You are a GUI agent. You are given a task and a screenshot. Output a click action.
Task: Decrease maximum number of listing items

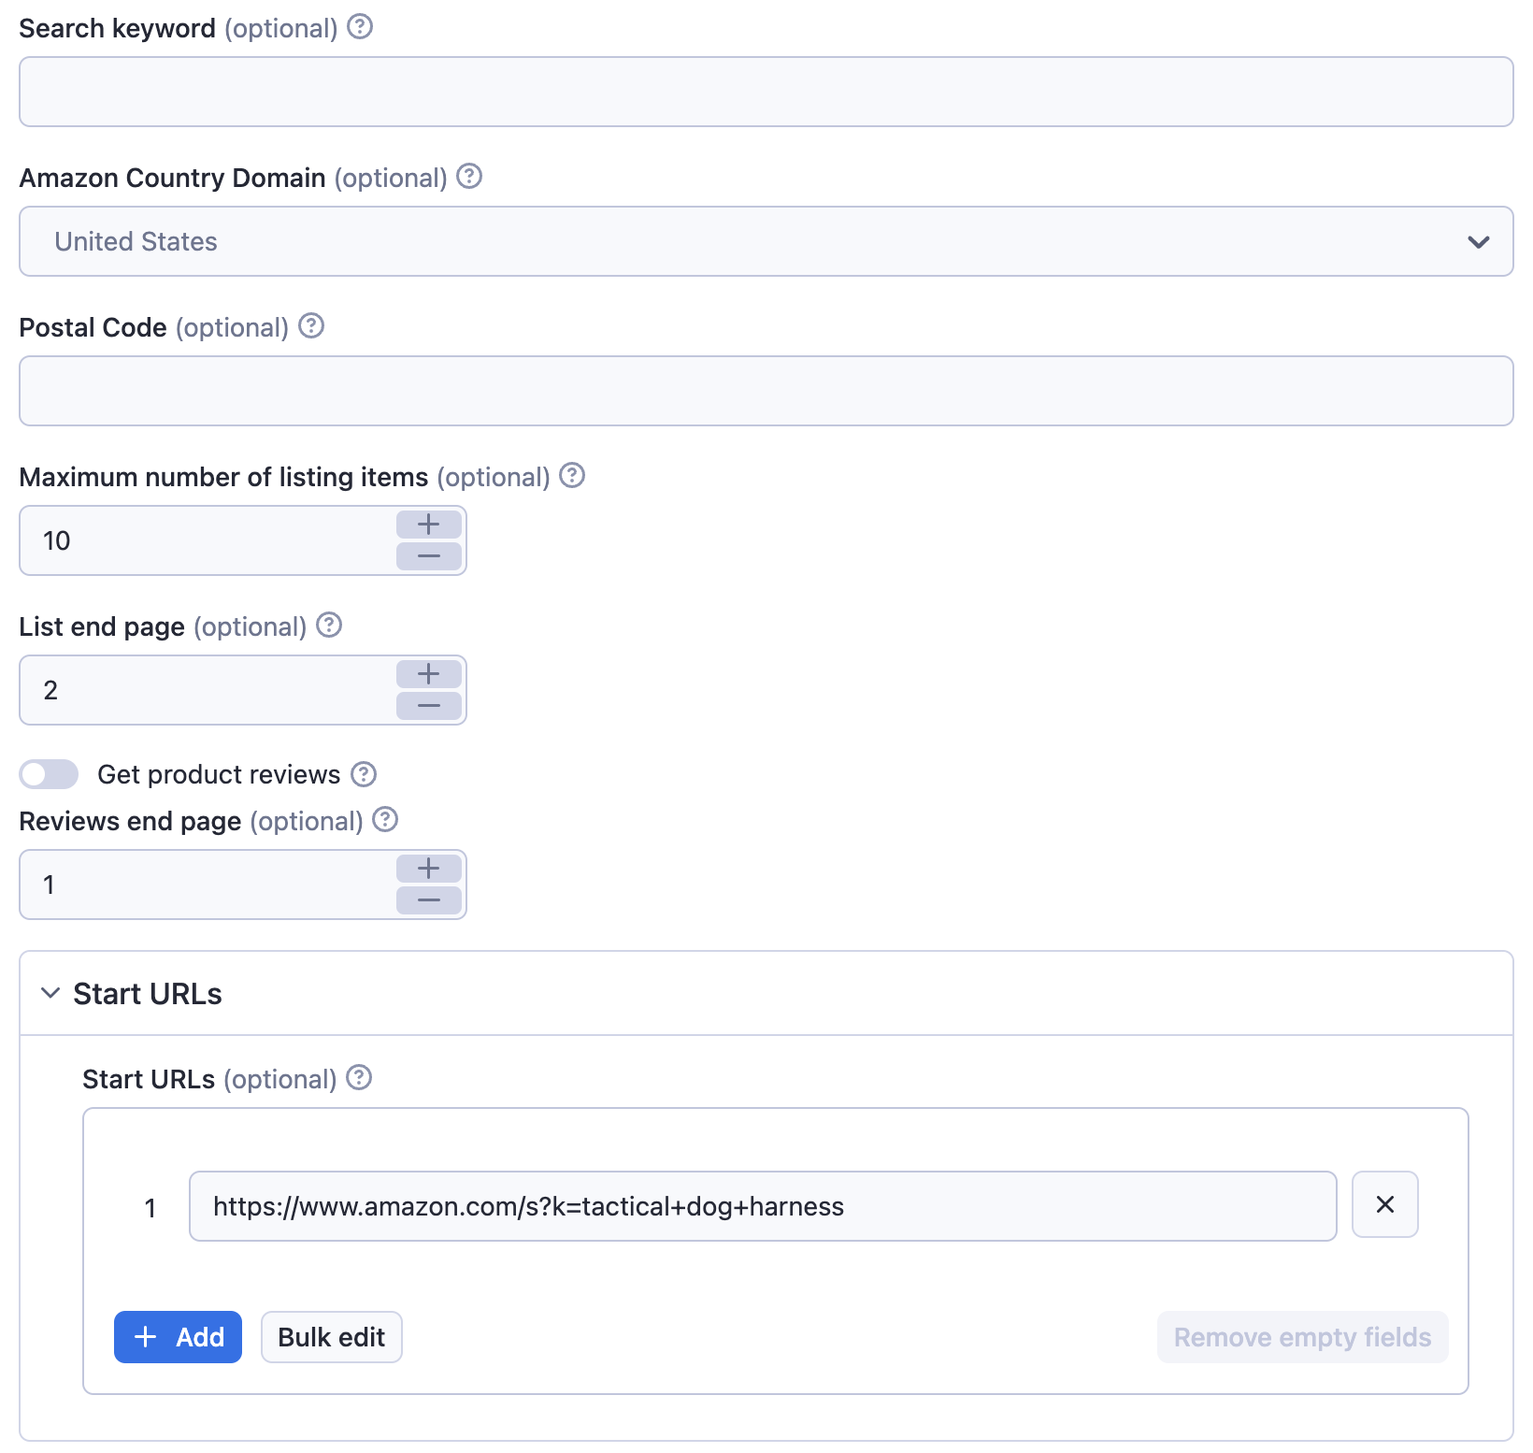(x=429, y=556)
